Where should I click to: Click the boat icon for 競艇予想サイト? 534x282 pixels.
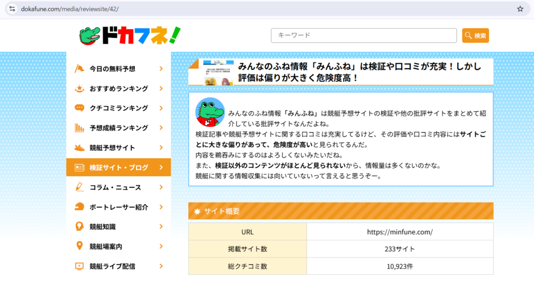coord(79,148)
